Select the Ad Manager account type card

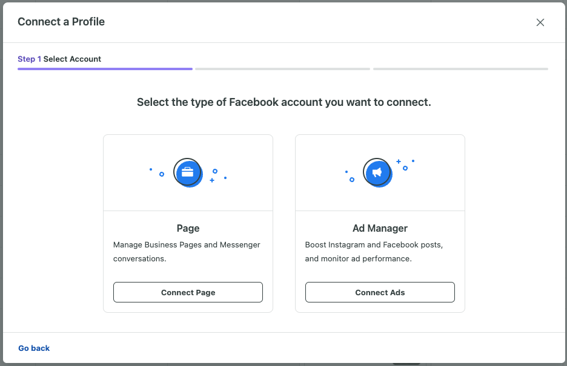coord(380,223)
